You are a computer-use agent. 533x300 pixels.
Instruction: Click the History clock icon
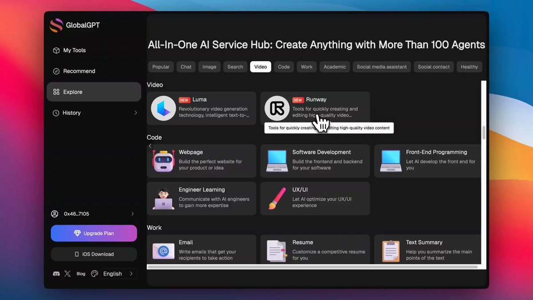click(56, 113)
